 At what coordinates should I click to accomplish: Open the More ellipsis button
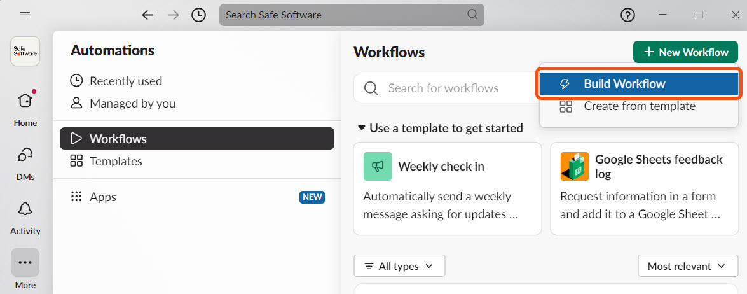tap(25, 263)
